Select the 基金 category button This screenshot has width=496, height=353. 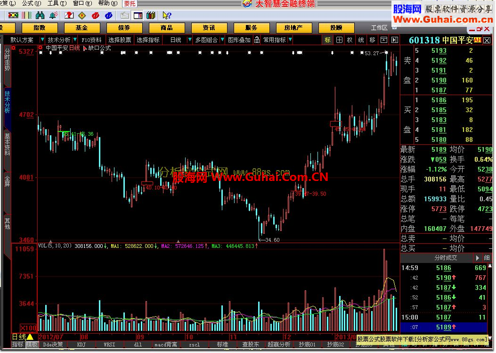[x=81, y=28]
